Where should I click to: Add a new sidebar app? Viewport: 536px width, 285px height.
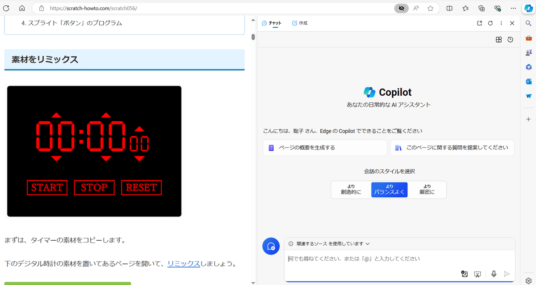529,119
